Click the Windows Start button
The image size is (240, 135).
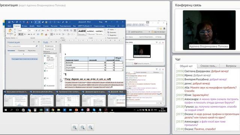pos(6,110)
